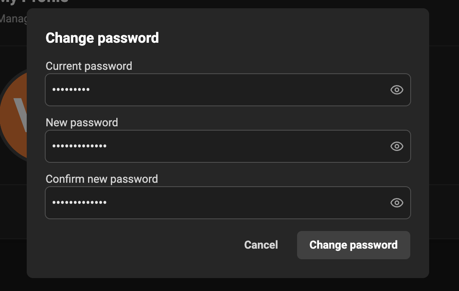The height and width of the screenshot is (291, 459).
Task: Dismiss the dialog with Cancel
Action: tap(261, 245)
